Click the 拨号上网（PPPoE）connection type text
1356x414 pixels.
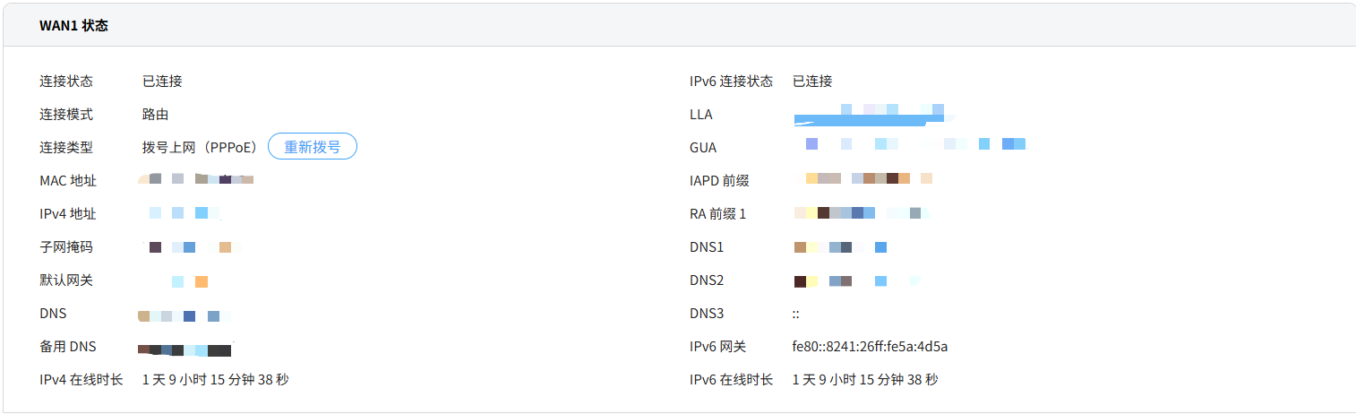199,147
